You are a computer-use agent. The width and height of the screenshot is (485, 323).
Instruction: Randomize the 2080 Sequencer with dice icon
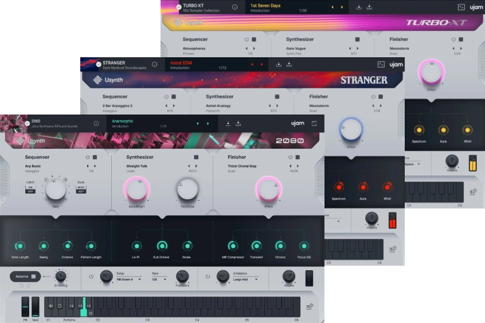(x=95, y=157)
